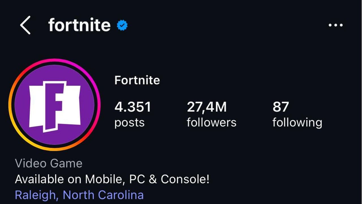Open the three-dot more options menu

(x=336, y=25)
